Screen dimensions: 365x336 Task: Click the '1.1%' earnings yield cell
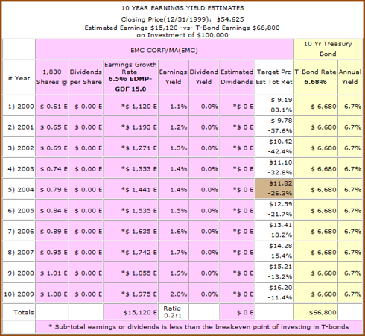[173, 105]
